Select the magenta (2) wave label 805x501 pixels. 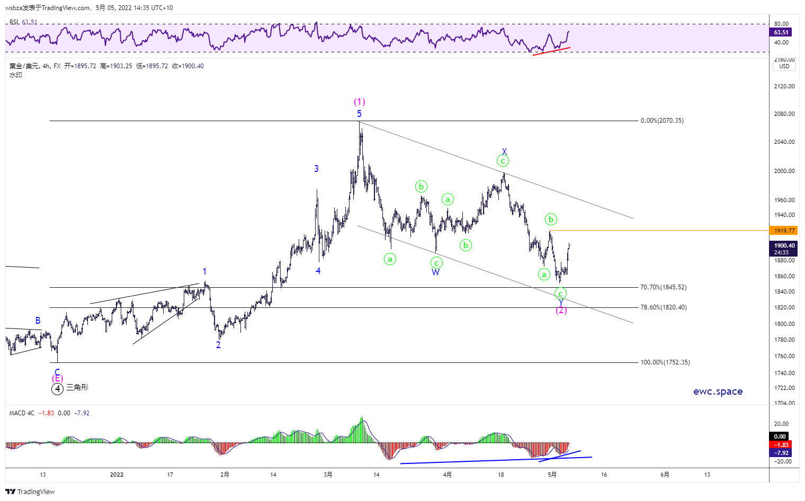point(561,311)
